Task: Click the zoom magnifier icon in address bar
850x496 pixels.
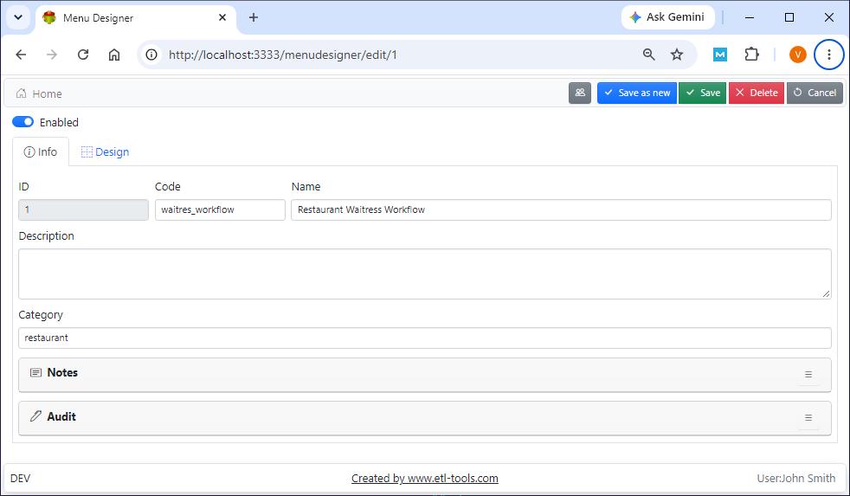Action: pos(649,55)
